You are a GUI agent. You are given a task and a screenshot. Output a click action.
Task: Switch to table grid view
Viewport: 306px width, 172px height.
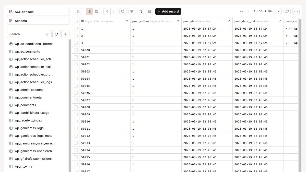pos(89,11)
